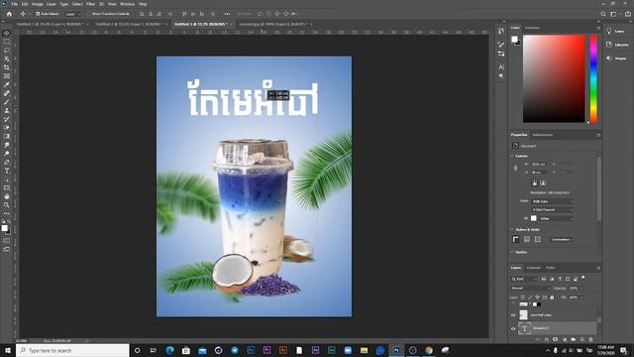Select portrait canvas orientation button
The width and height of the screenshot is (634, 357).
click(534, 182)
